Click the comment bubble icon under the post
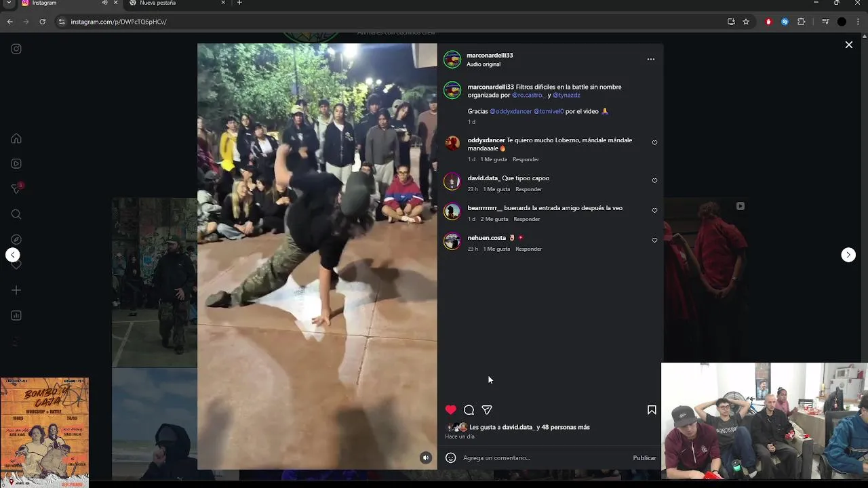The height and width of the screenshot is (488, 868). (x=469, y=410)
